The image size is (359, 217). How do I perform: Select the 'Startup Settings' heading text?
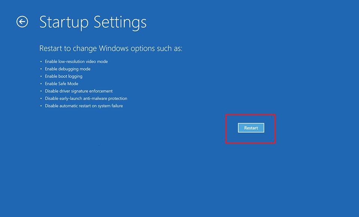tap(93, 22)
